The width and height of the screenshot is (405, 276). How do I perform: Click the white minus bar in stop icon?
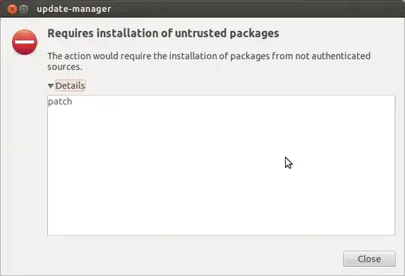(x=25, y=42)
